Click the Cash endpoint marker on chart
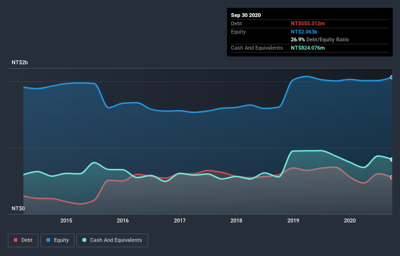The height and width of the screenshot is (256, 400). tap(392, 160)
